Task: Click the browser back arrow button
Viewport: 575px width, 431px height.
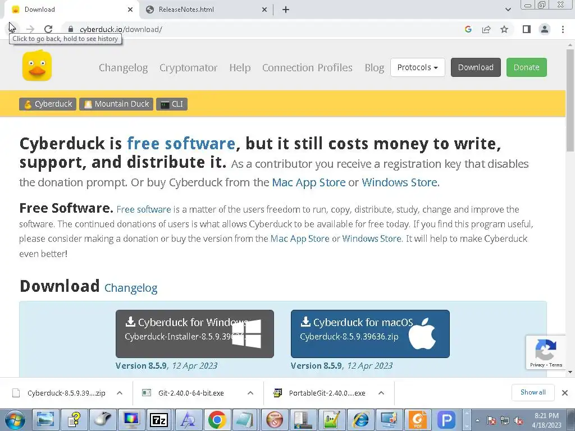Action: coord(12,29)
